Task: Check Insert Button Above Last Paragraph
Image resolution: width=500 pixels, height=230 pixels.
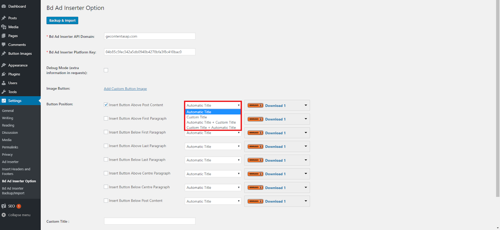Action: click(x=106, y=146)
